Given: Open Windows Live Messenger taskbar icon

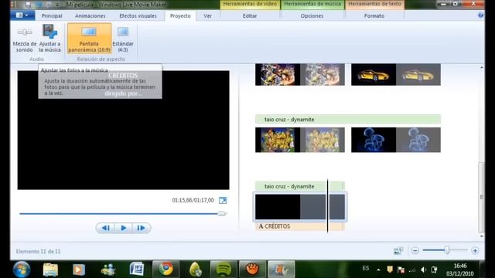Looking at the screenshot, I should [108, 270].
